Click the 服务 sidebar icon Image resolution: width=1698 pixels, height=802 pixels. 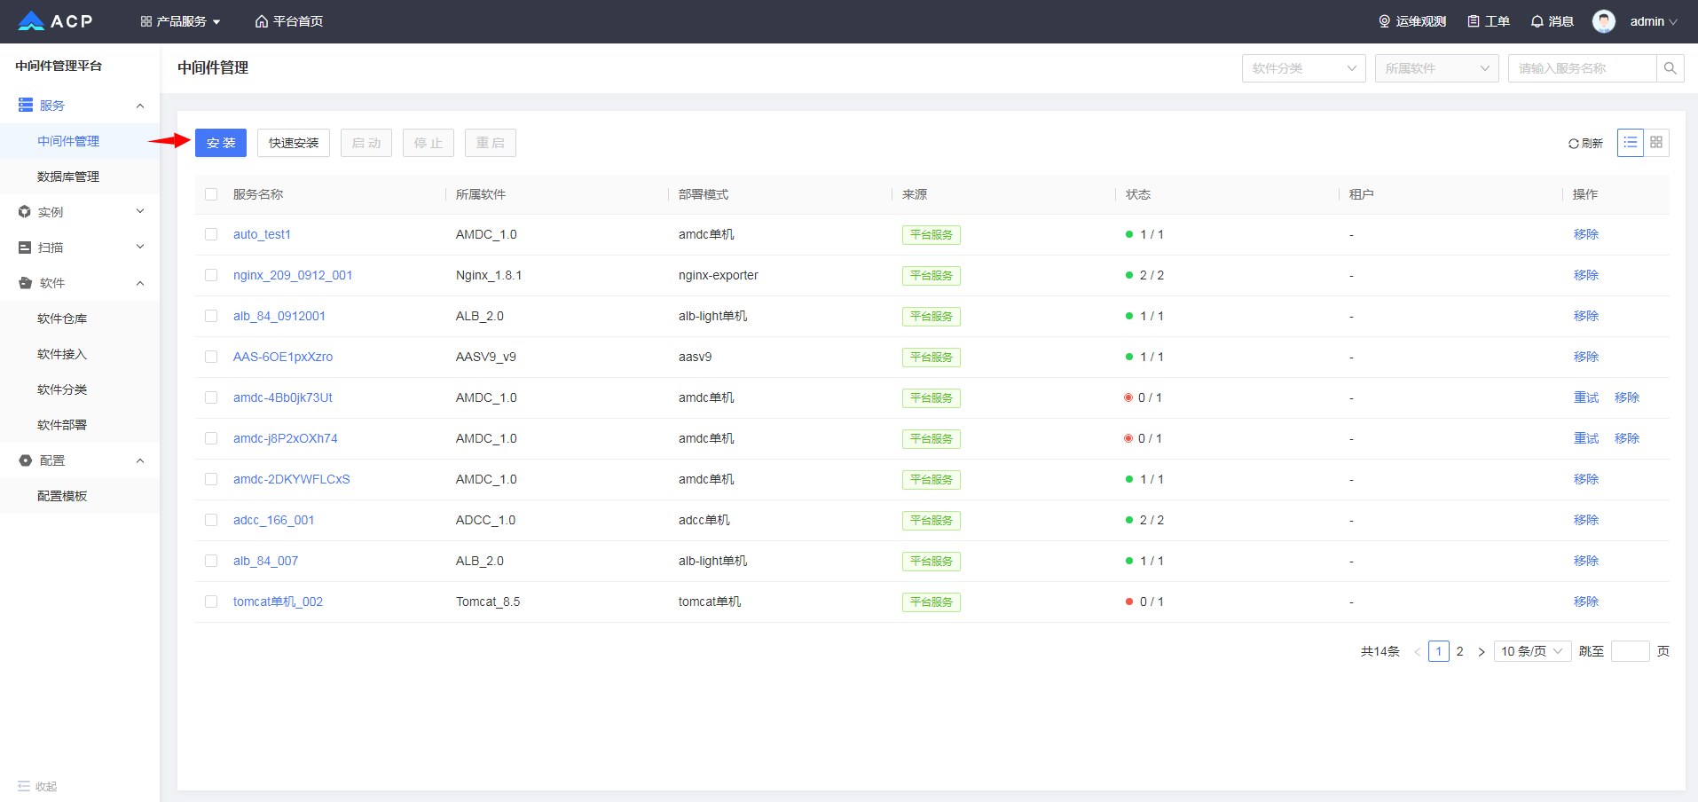26,106
